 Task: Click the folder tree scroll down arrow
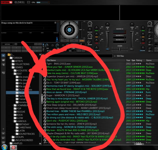click(40, 143)
